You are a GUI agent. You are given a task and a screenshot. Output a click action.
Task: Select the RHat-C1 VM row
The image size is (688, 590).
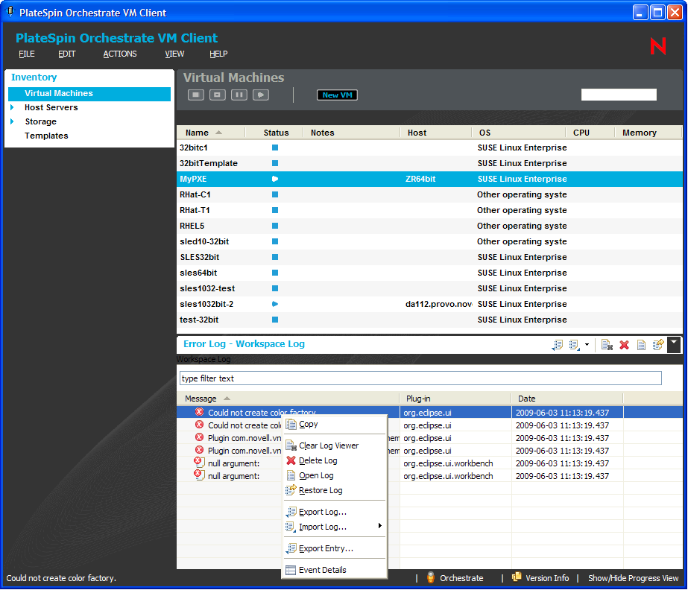click(429, 194)
